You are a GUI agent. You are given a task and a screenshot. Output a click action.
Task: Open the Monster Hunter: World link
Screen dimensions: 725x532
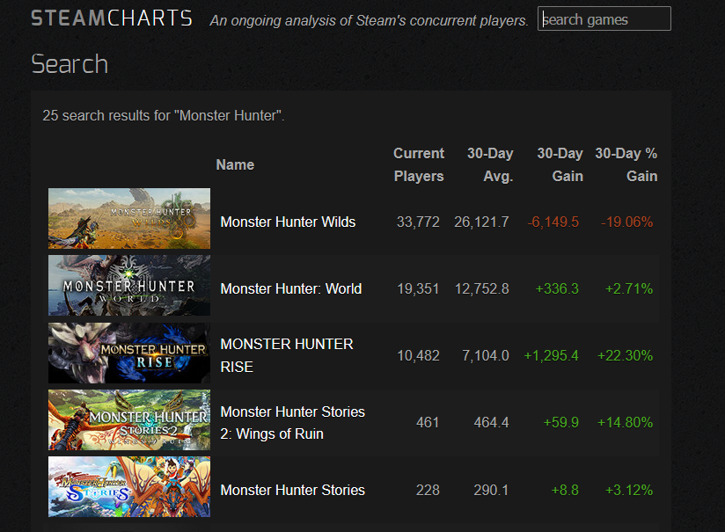pos(291,289)
